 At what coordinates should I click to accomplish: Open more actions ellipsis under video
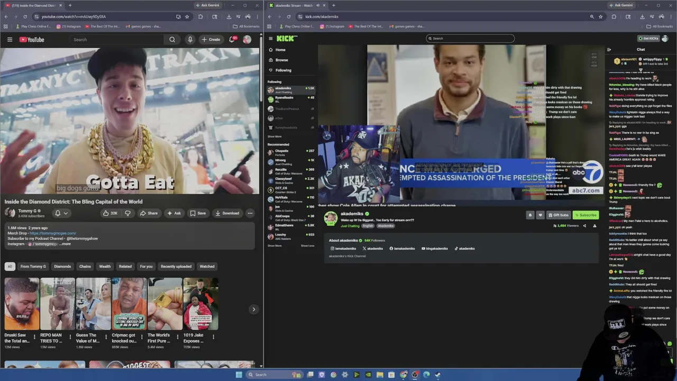pyautogui.click(x=250, y=213)
